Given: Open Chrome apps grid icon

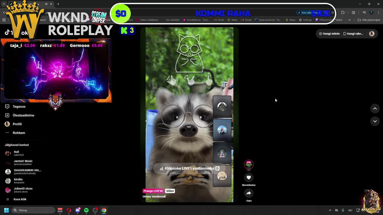Looking at the screenshot, I should tap(4, 20).
